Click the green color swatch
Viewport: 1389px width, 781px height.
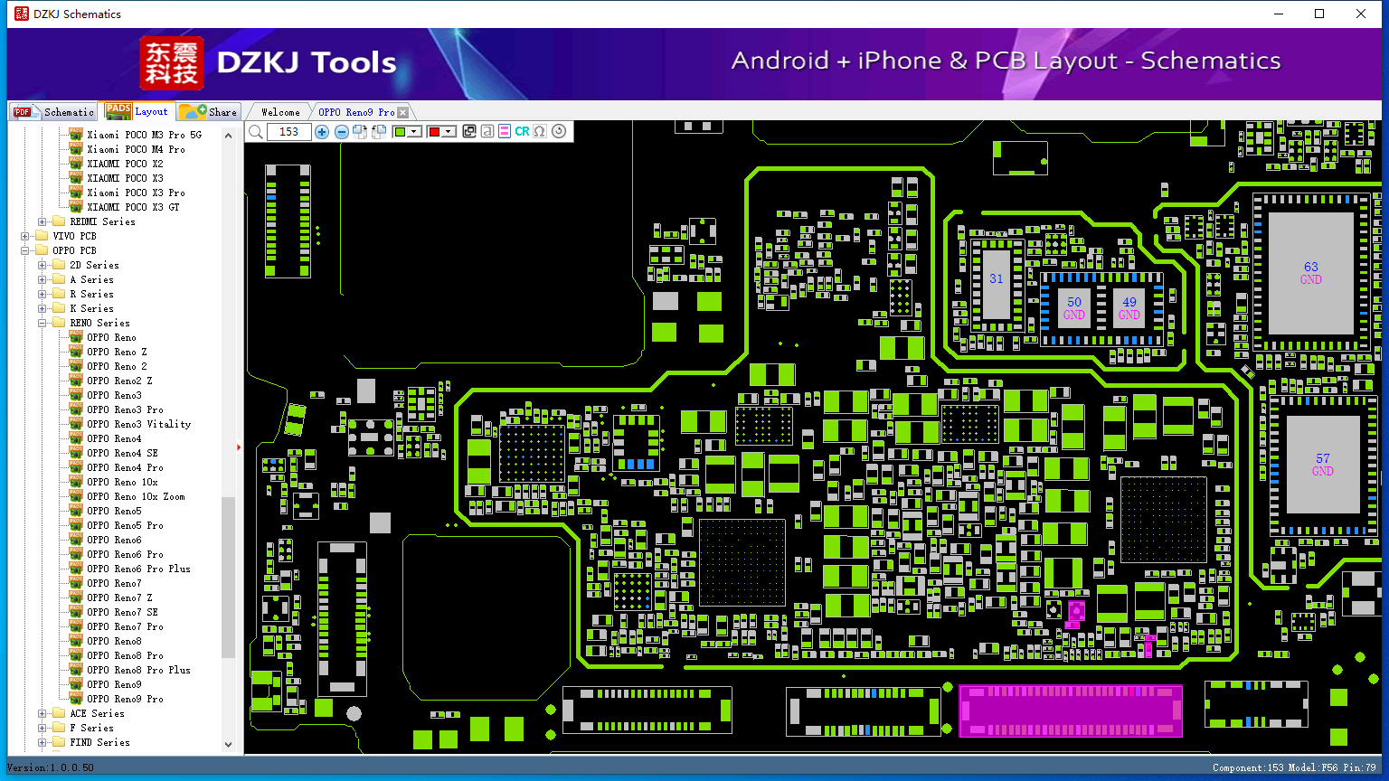coord(400,132)
